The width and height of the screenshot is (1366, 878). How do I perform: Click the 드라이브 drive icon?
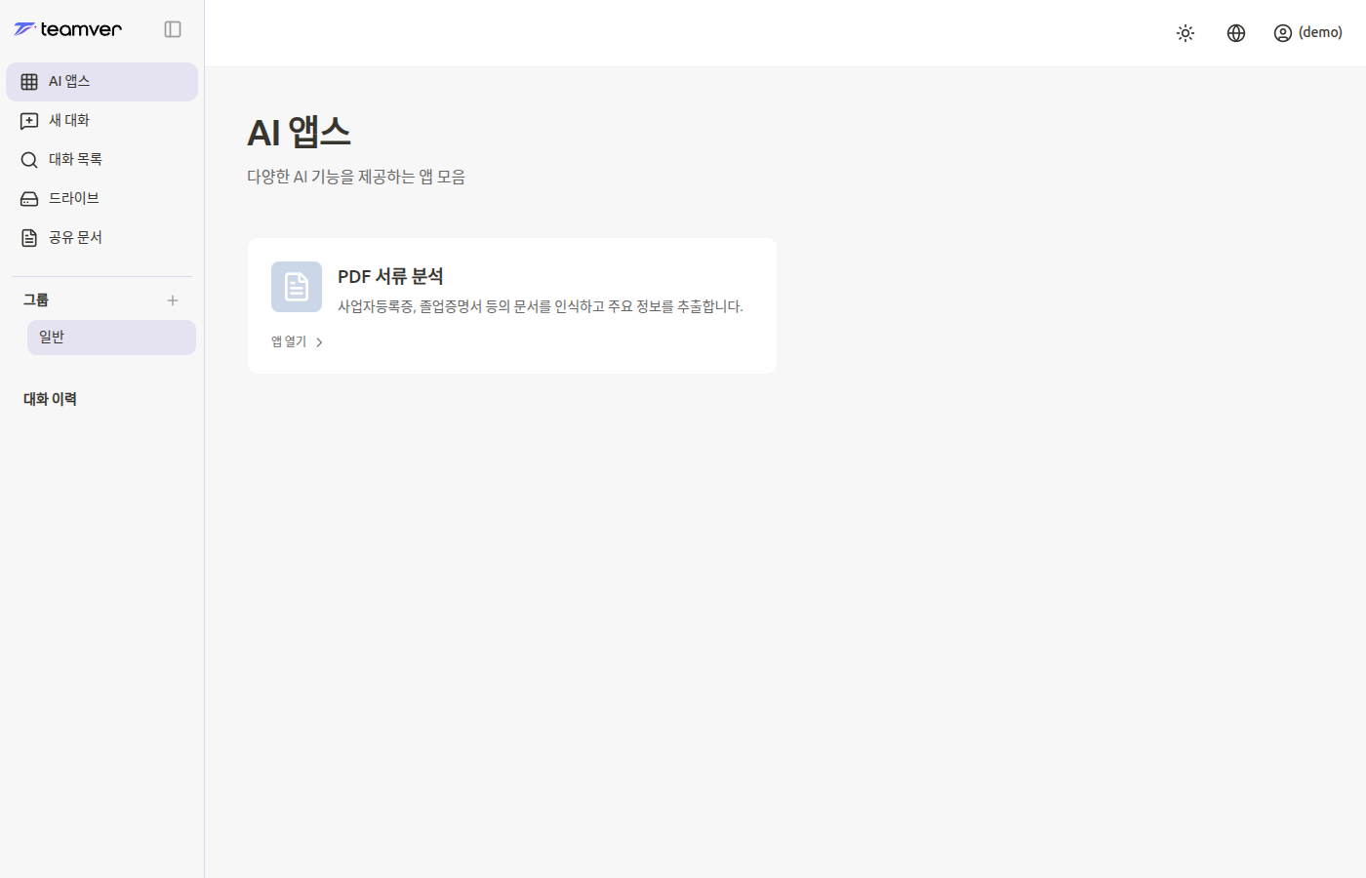pos(28,198)
